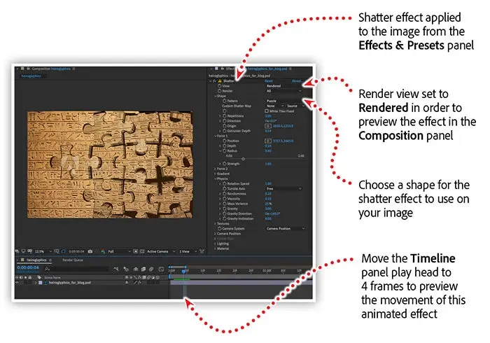Collapse the Physics group
This screenshot has height=343, width=490.
[x=215, y=178]
